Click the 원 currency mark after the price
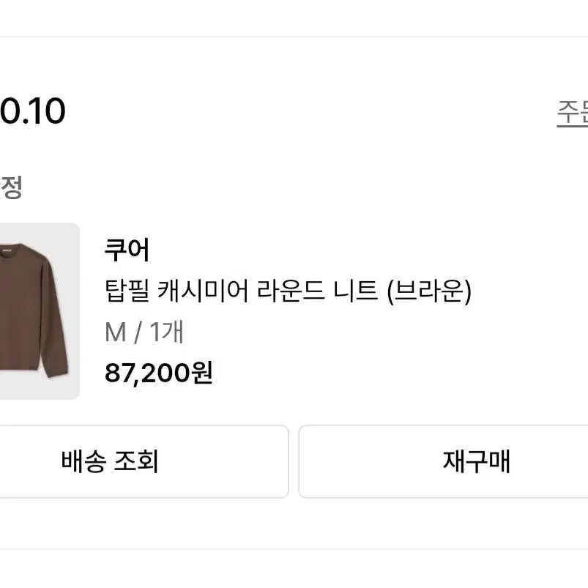588x588 pixels. (x=202, y=372)
